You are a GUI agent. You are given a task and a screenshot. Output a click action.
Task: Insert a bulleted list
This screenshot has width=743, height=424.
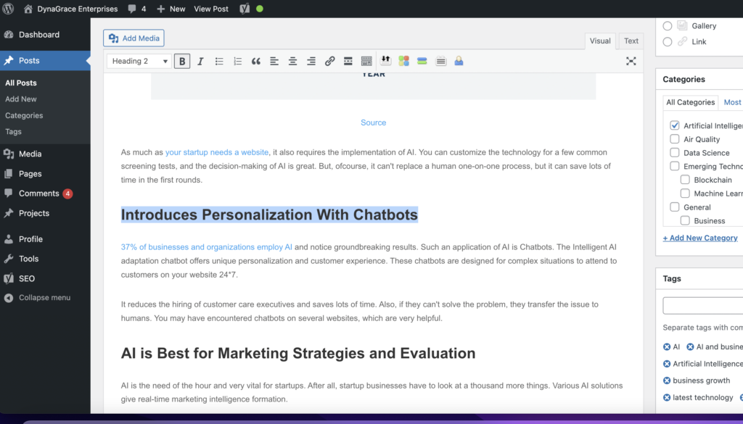coord(219,62)
